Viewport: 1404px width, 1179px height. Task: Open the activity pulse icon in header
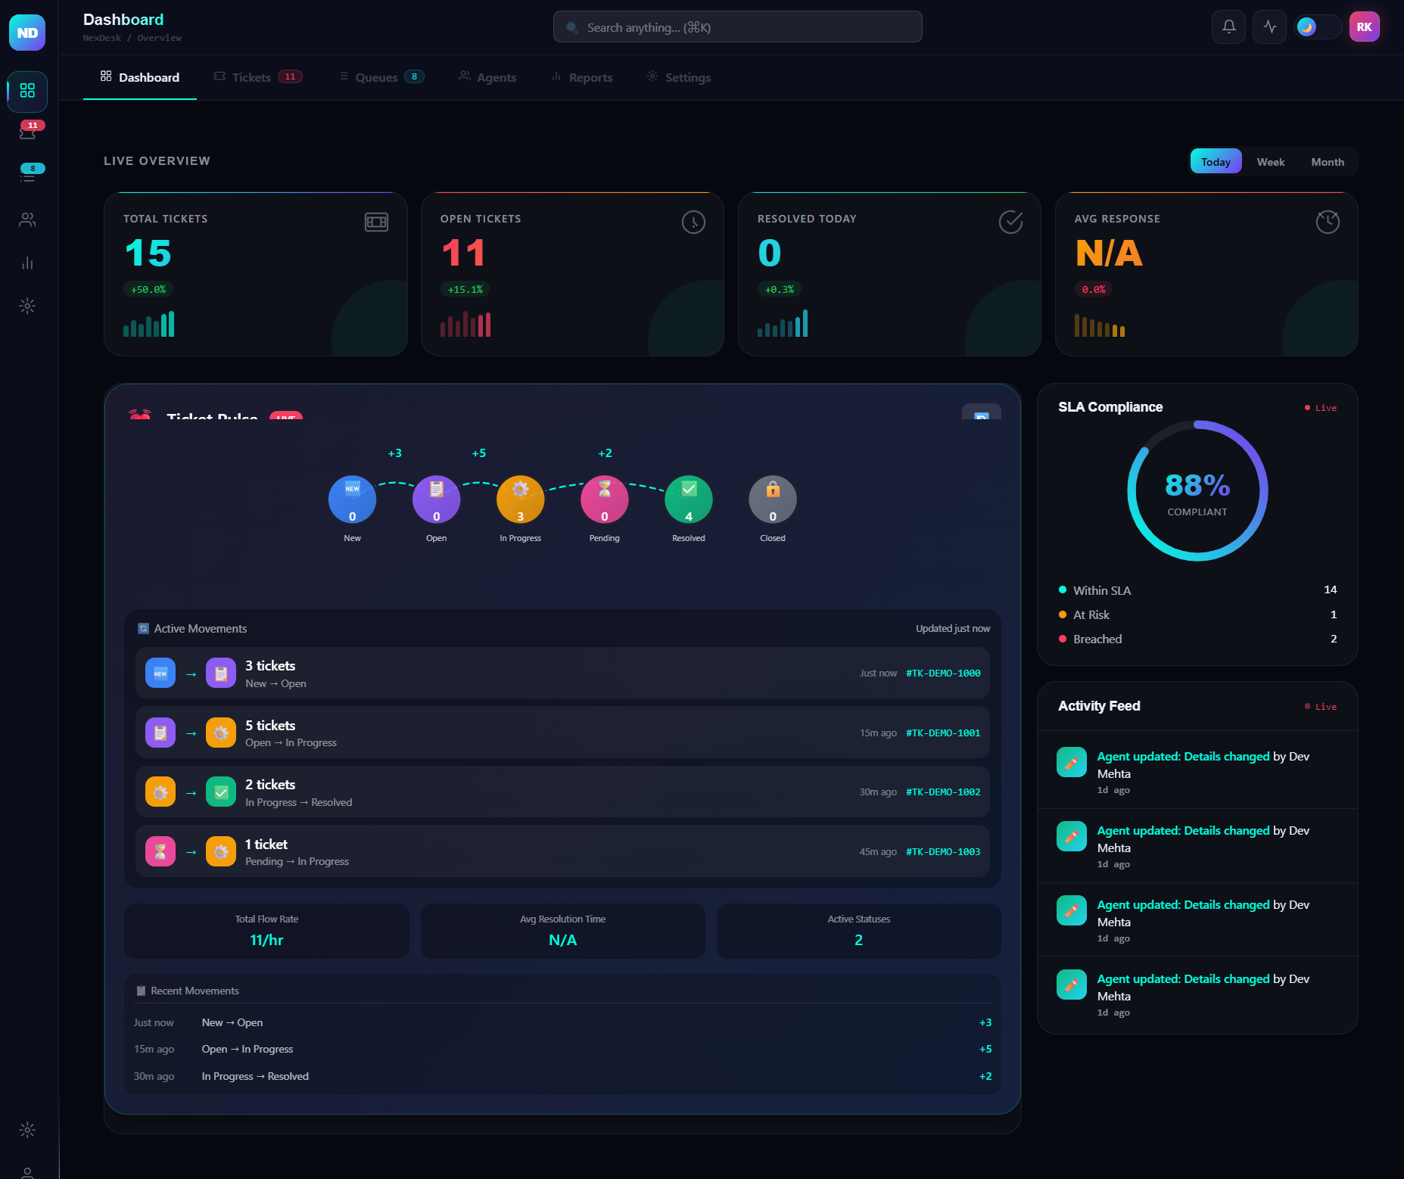pos(1269,27)
